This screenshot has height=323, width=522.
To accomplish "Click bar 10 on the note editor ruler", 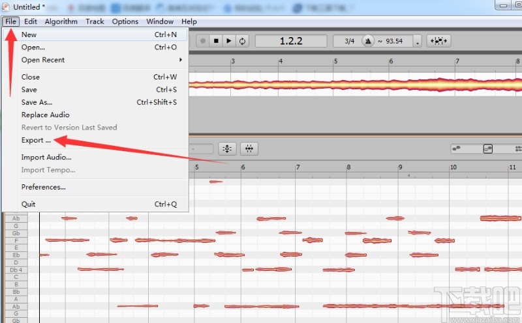I will (453, 167).
